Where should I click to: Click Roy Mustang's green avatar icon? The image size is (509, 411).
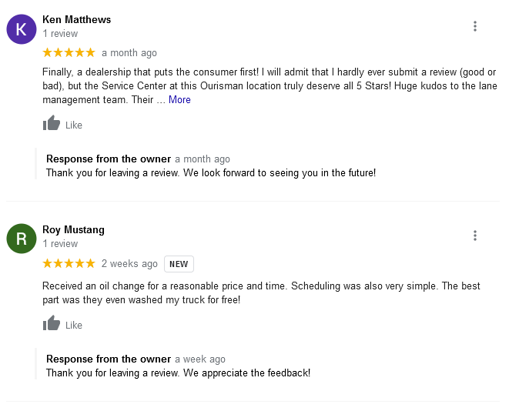pos(22,238)
